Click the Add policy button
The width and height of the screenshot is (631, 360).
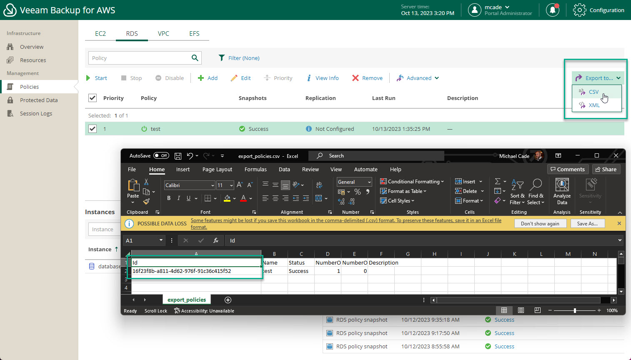[x=208, y=78]
